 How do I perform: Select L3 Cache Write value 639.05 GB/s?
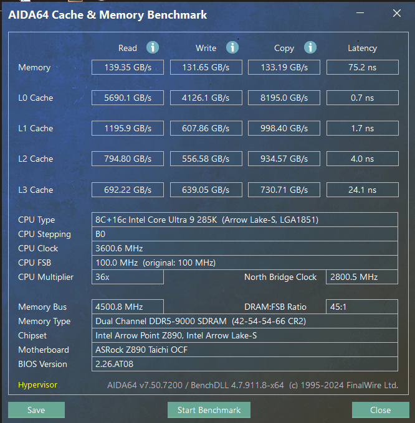[206, 190]
